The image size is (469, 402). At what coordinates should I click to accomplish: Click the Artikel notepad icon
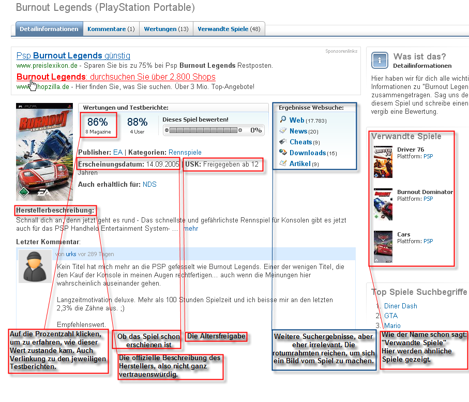click(283, 163)
